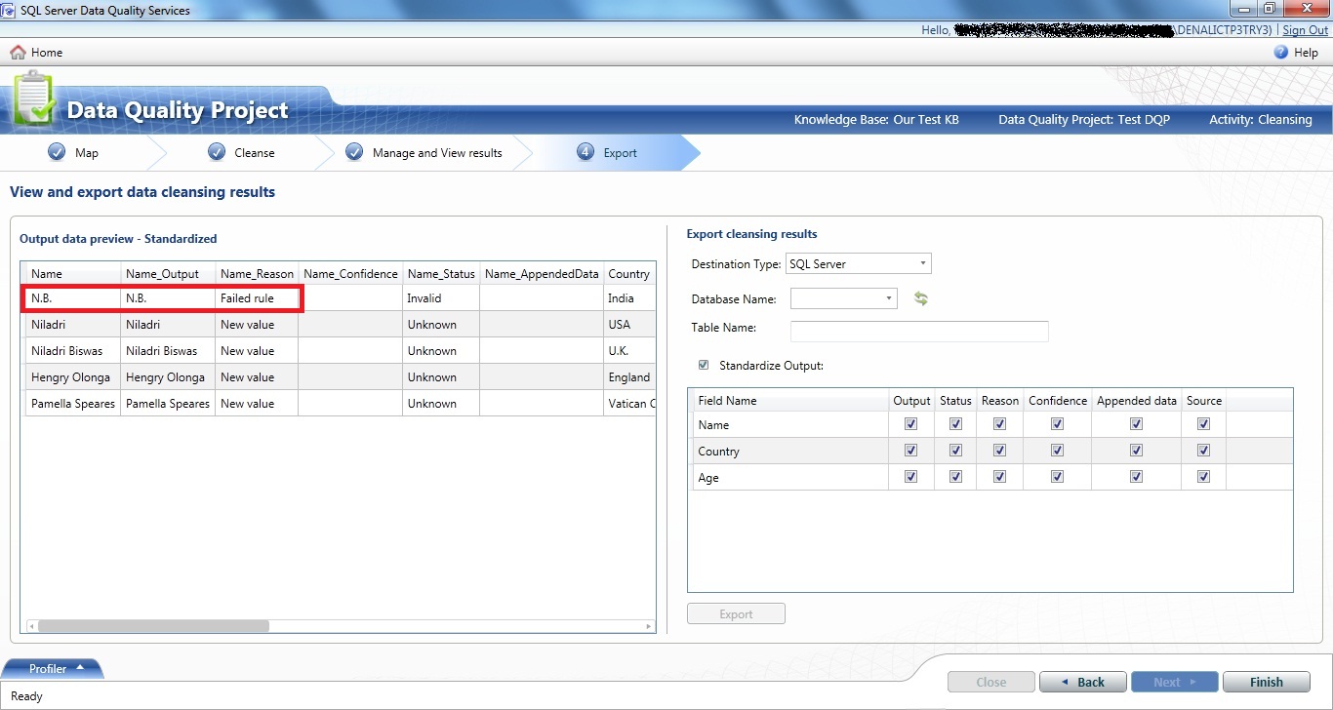Select the 'U.K.' country cell
Image resolution: width=1333 pixels, height=710 pixels.
pyautogui.click(x=628, y=351)
